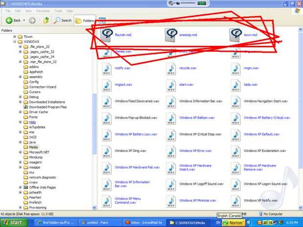Open the Favorites menu

coord(43,11)
